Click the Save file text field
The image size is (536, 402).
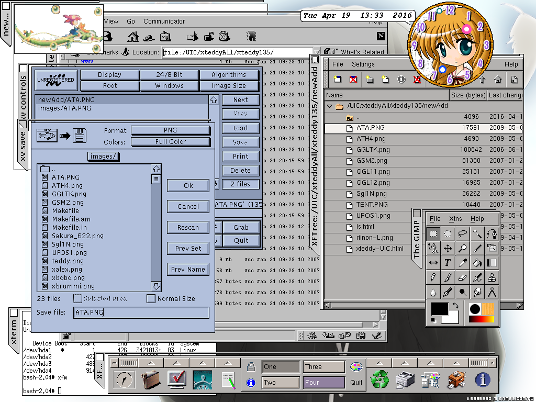[140, 312]
